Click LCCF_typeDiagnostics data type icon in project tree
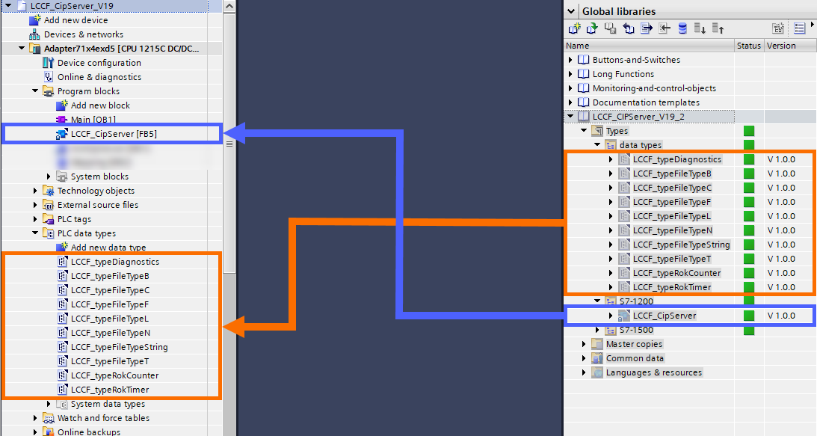Image resolution: width=817 pixels, height=436 pixels. [x=62, y=262]
